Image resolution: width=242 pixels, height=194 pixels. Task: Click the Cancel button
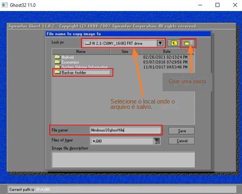182,141
